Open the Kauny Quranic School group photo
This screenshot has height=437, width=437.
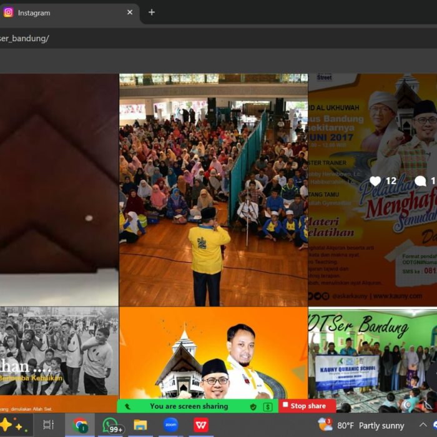point(373,360)
